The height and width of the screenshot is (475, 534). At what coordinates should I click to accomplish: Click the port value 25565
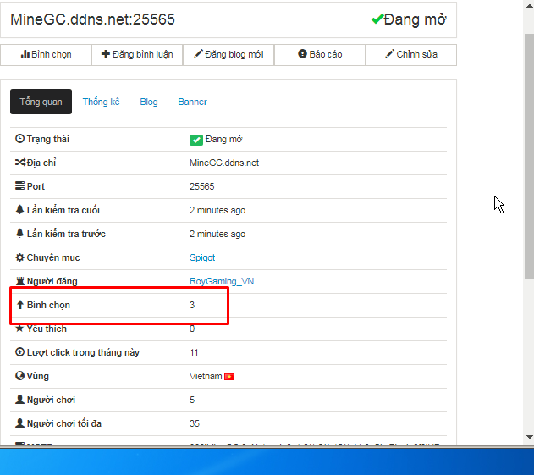(202, 186)
